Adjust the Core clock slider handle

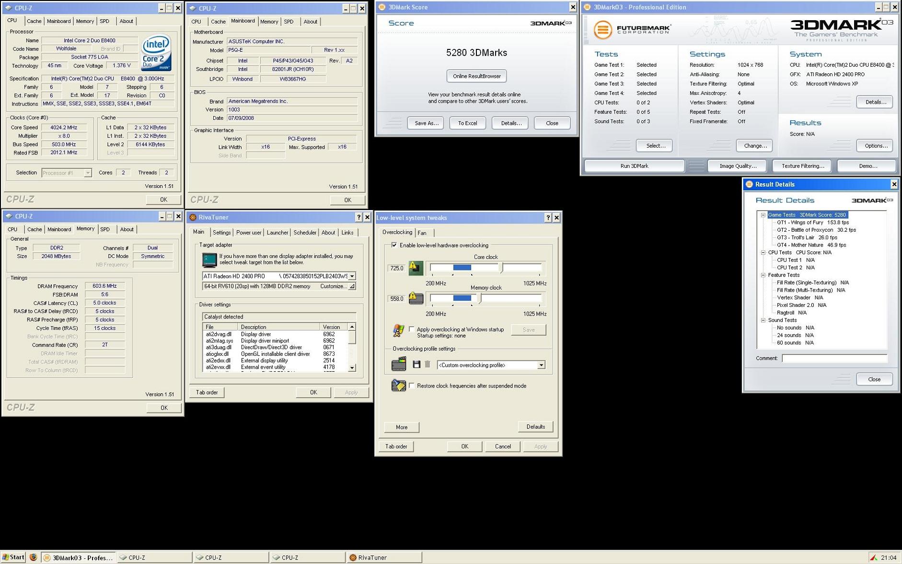click(x=501, y=268)
